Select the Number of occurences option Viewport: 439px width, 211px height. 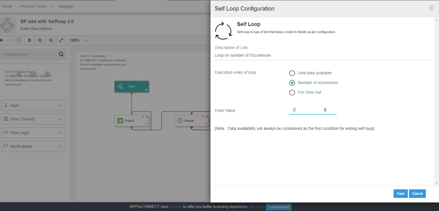(x=292, y=83)
